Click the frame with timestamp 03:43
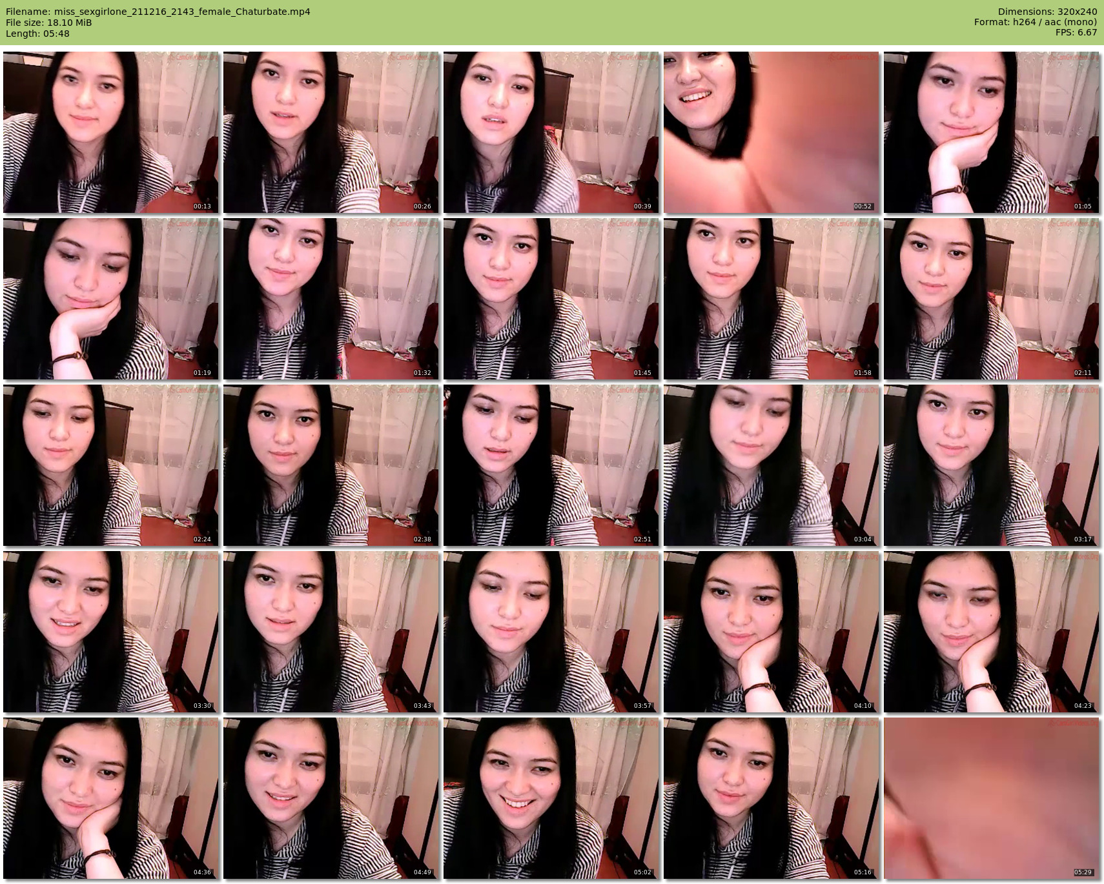This screenshot has width=1104, height=884. click(331, 632)
